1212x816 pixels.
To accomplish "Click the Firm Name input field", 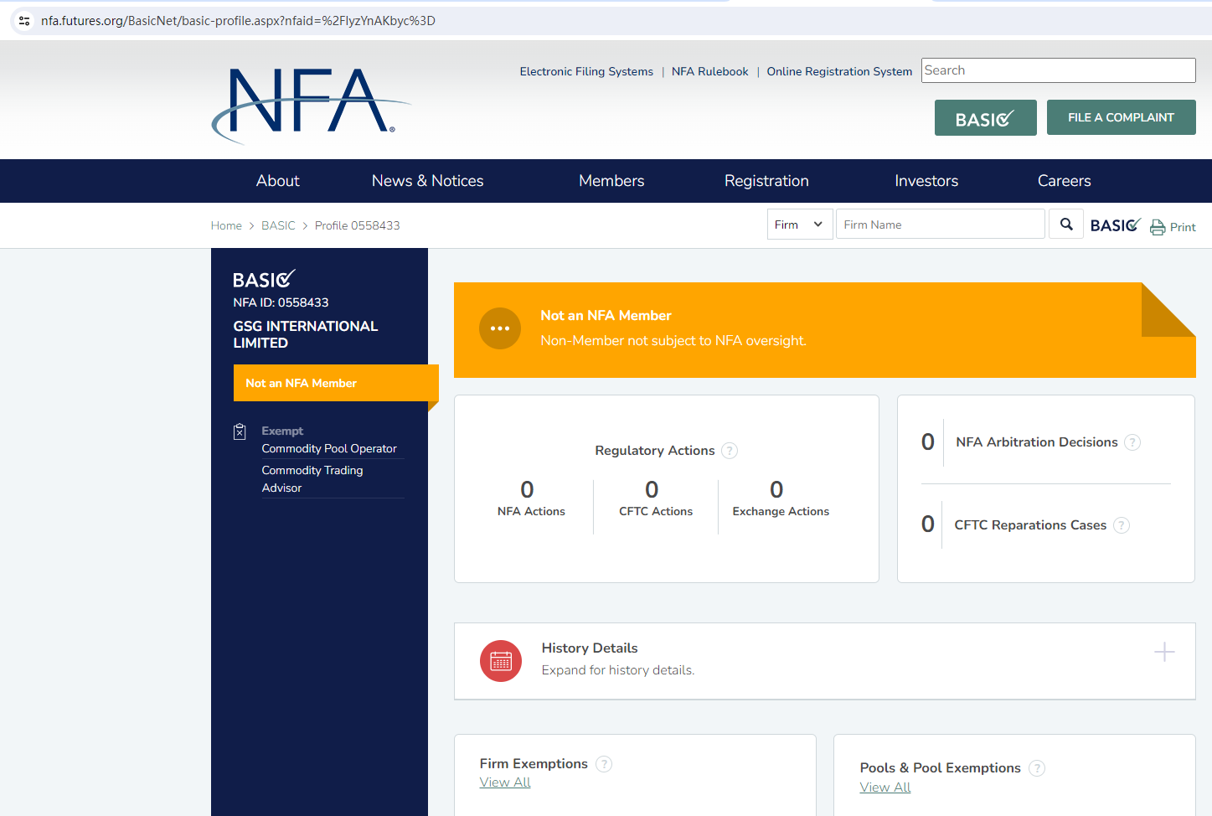I will tap(940, 225).
